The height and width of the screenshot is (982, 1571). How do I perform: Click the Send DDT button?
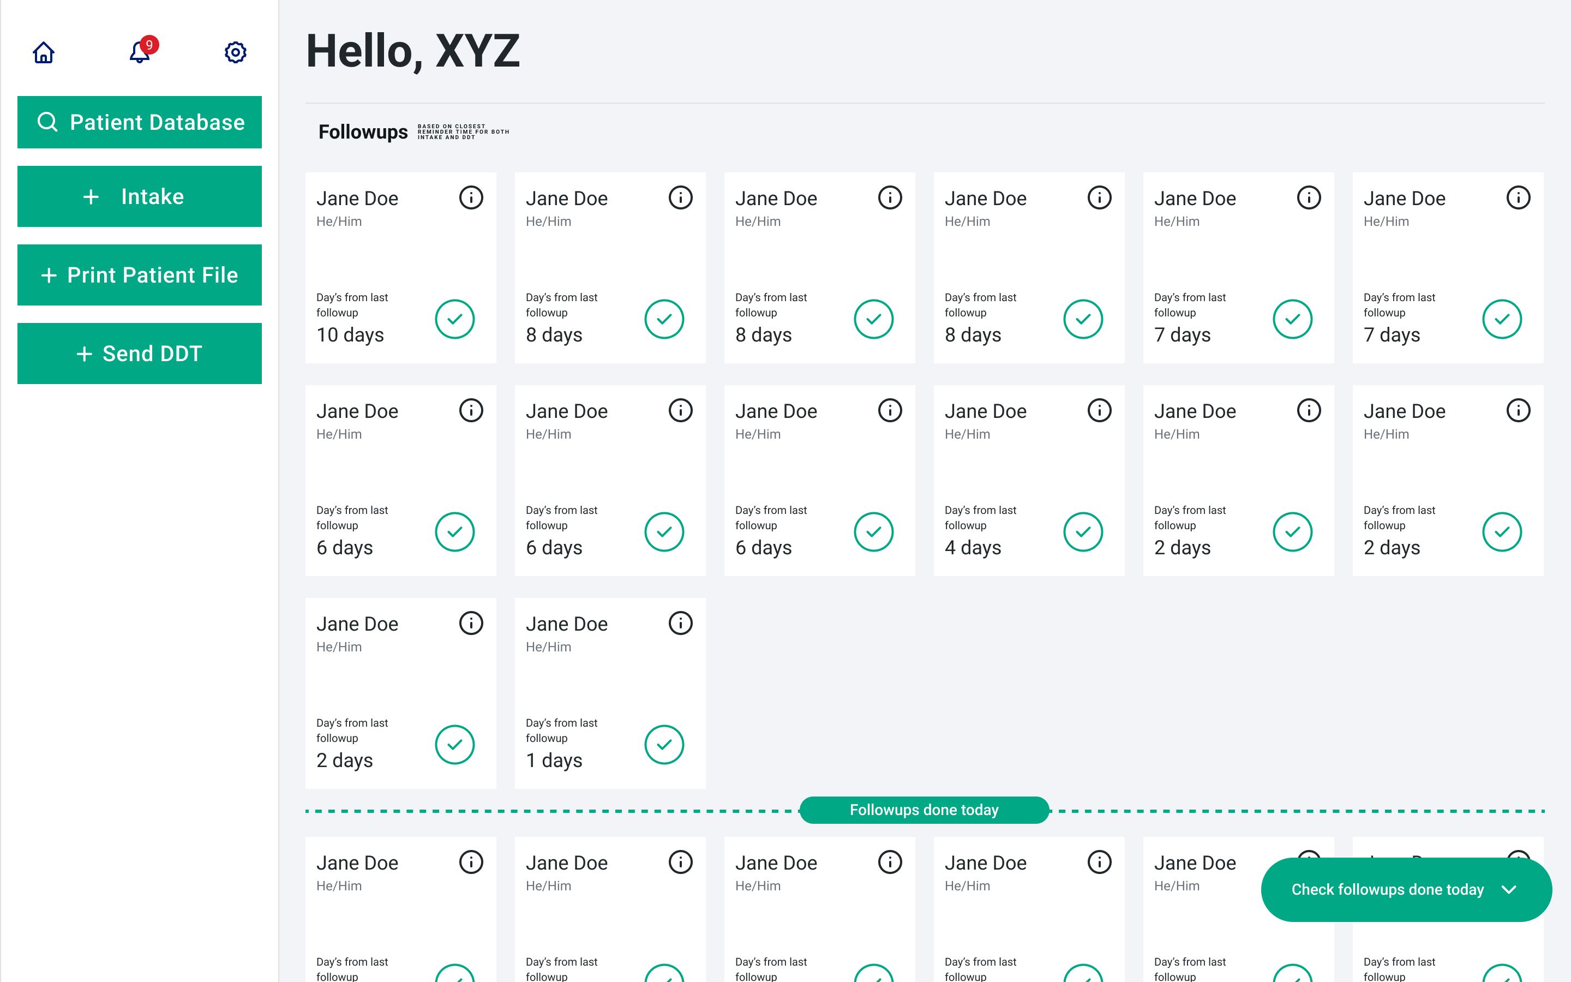pyautogui.click(x=139, y=354)
